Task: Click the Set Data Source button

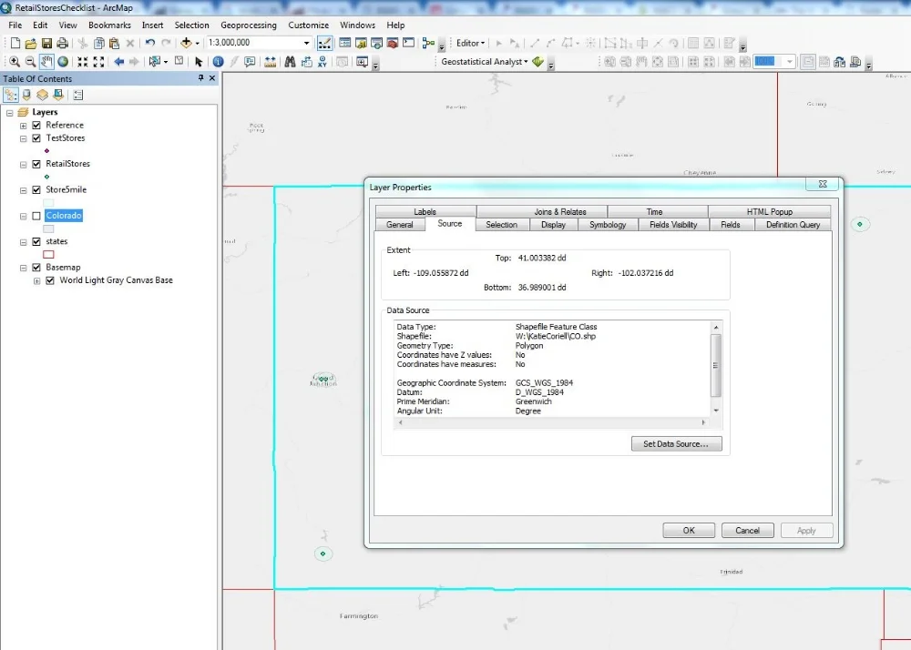Action: [x=676, y=444]
